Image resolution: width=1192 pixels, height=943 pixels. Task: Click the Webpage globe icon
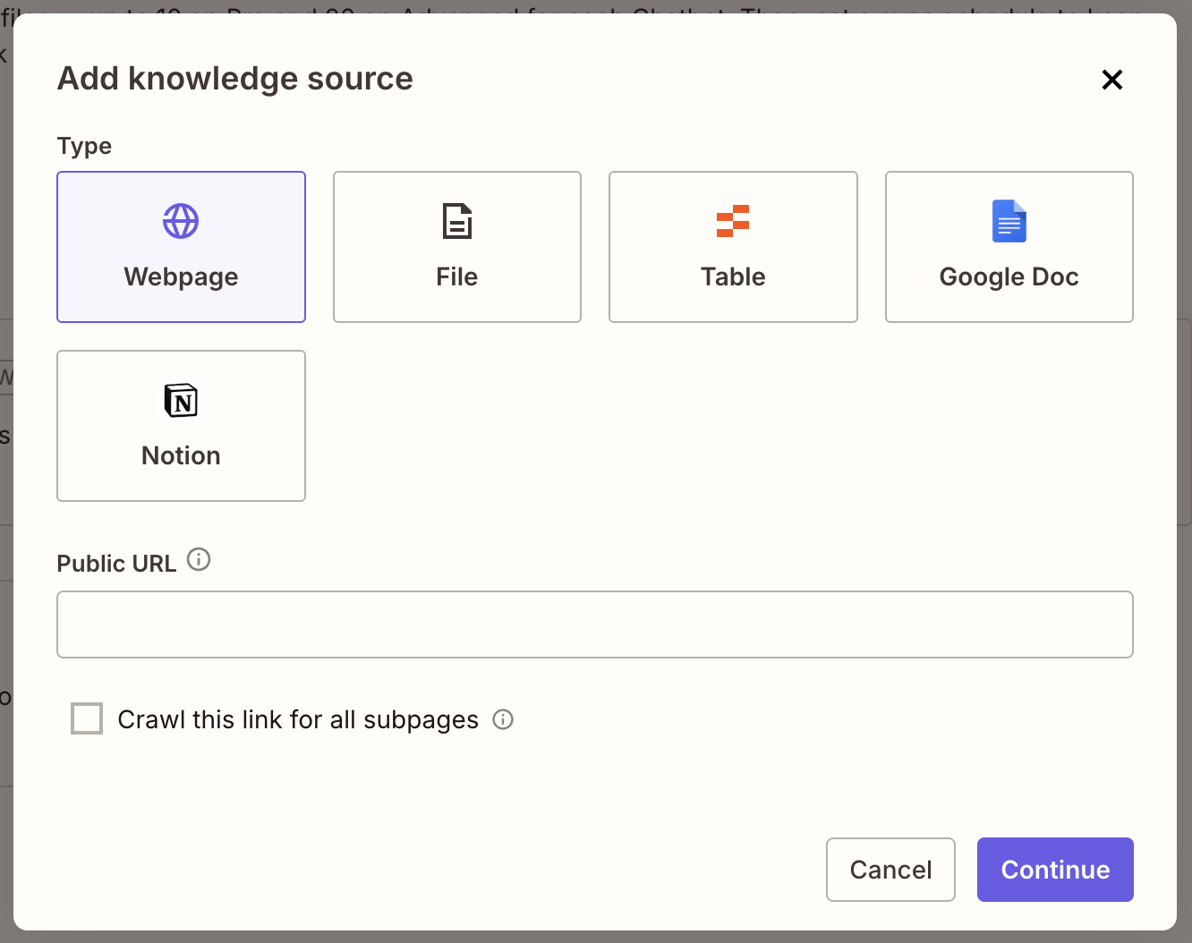181,221
